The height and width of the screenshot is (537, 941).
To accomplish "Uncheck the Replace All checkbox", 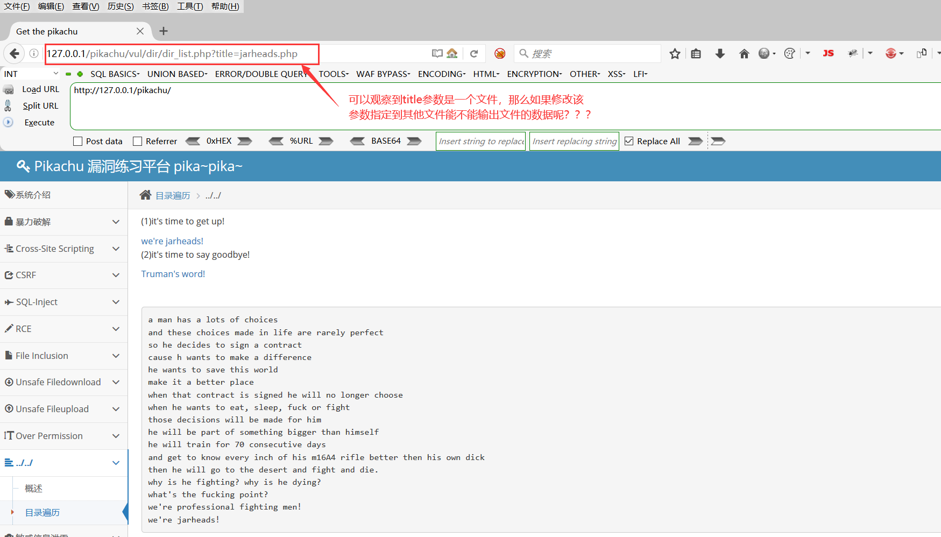I will pos(629,141).
